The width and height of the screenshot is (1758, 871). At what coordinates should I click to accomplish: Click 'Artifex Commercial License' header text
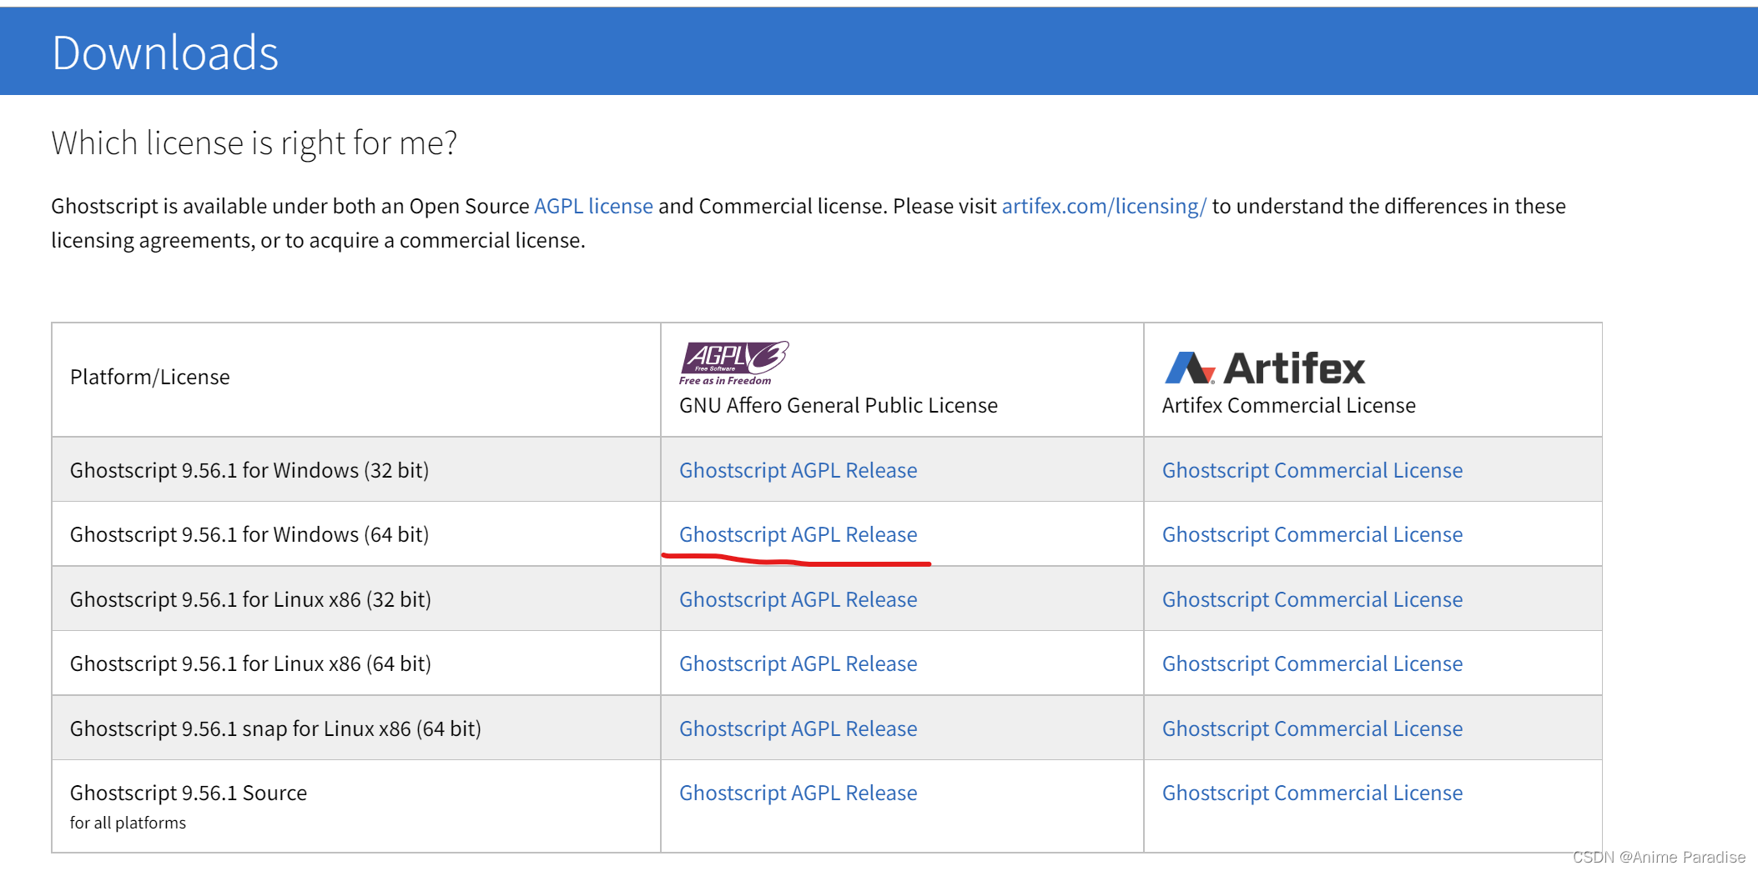[1289, 405]
